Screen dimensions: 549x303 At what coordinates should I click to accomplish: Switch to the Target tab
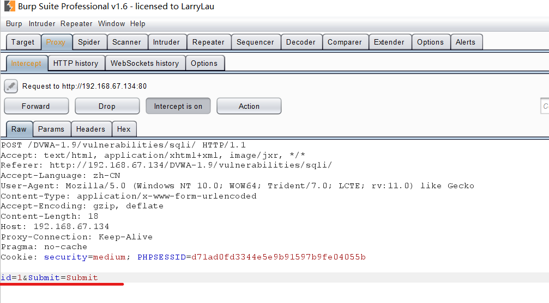23,42
